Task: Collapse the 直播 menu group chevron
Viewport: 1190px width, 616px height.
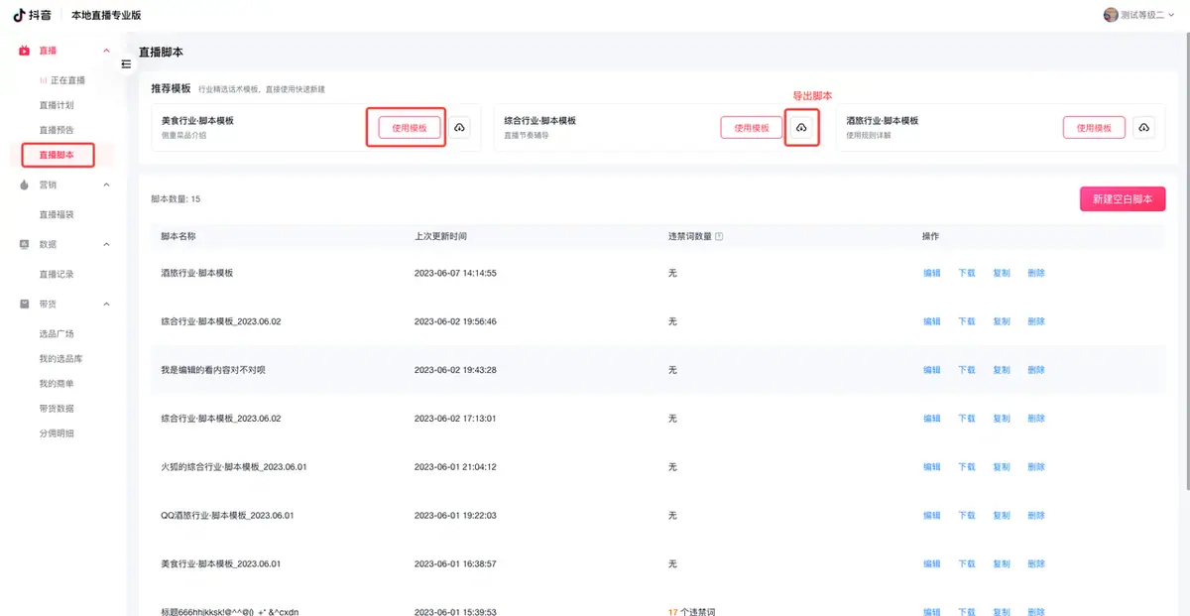Action: coord(107,51)
